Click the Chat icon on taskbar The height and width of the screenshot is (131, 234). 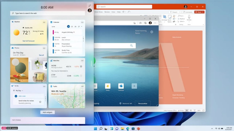117,129
